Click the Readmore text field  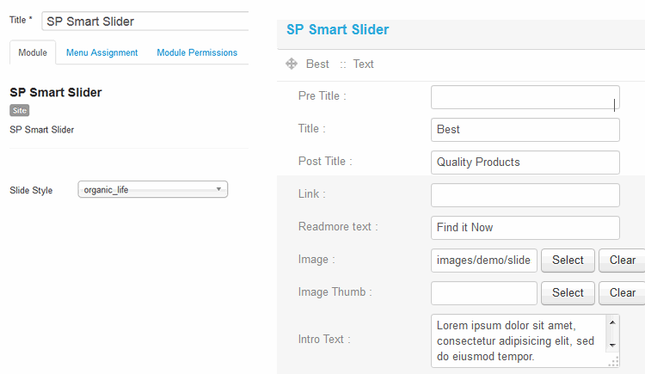[525, 227]
